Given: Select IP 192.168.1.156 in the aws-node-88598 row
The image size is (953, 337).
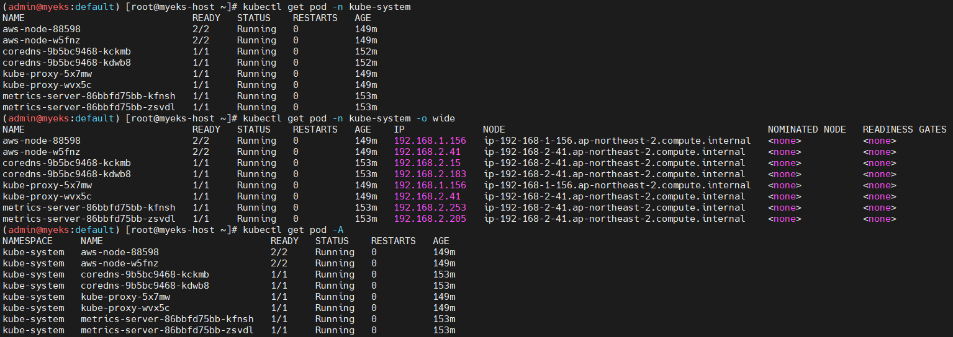Looking at the screenshot, I should (x=430, y=141).
